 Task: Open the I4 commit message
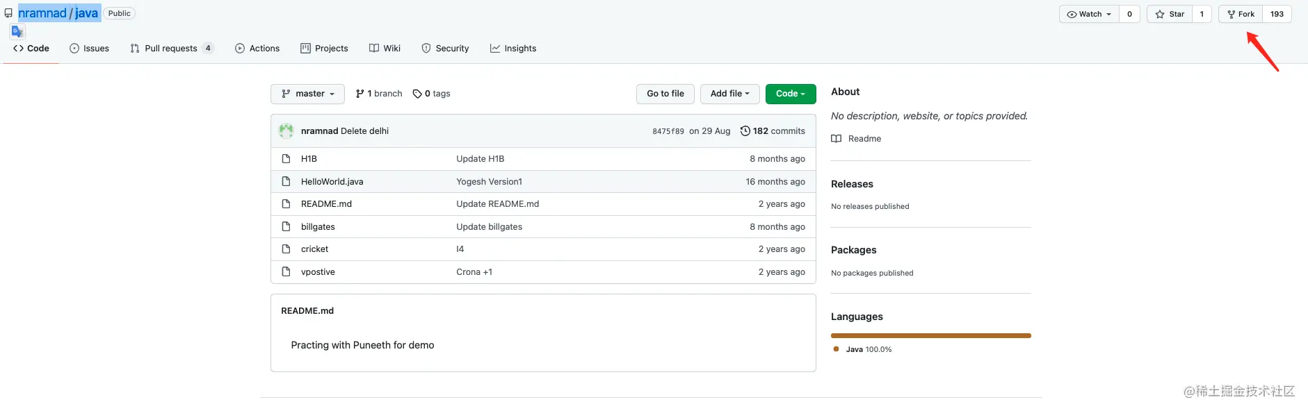(x=460, y=249)
